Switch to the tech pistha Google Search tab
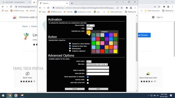The width and height of the screenshot is (175, 98). 15,2
